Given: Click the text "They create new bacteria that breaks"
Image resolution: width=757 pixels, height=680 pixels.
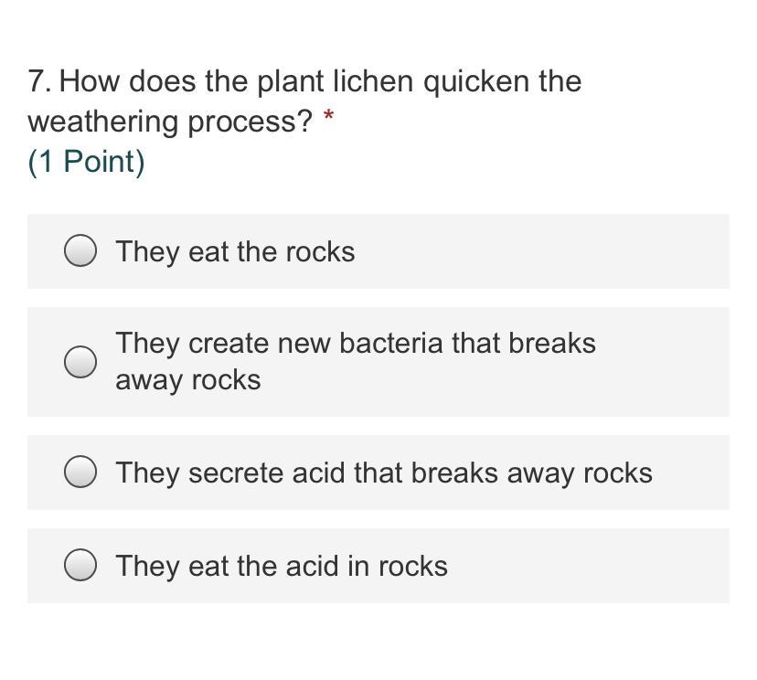Looking at the screenshot, I should (x=355, y=344).
